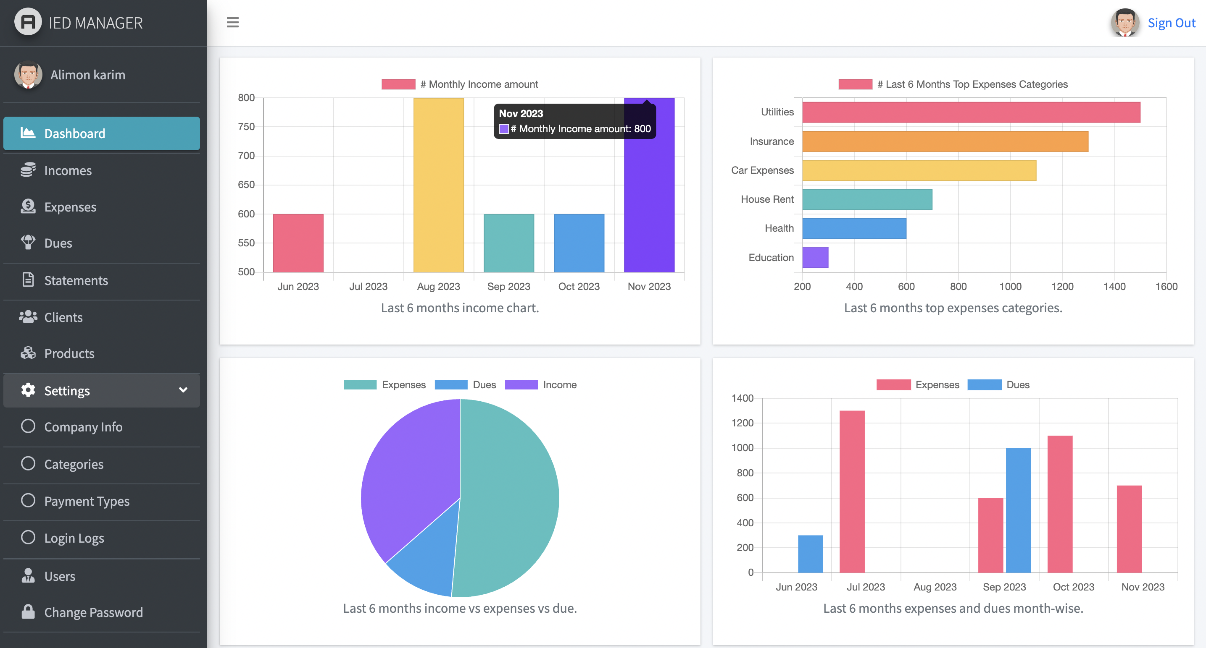1206x648 pixels.
Task: Click the Users person icon
Action: 28,575
